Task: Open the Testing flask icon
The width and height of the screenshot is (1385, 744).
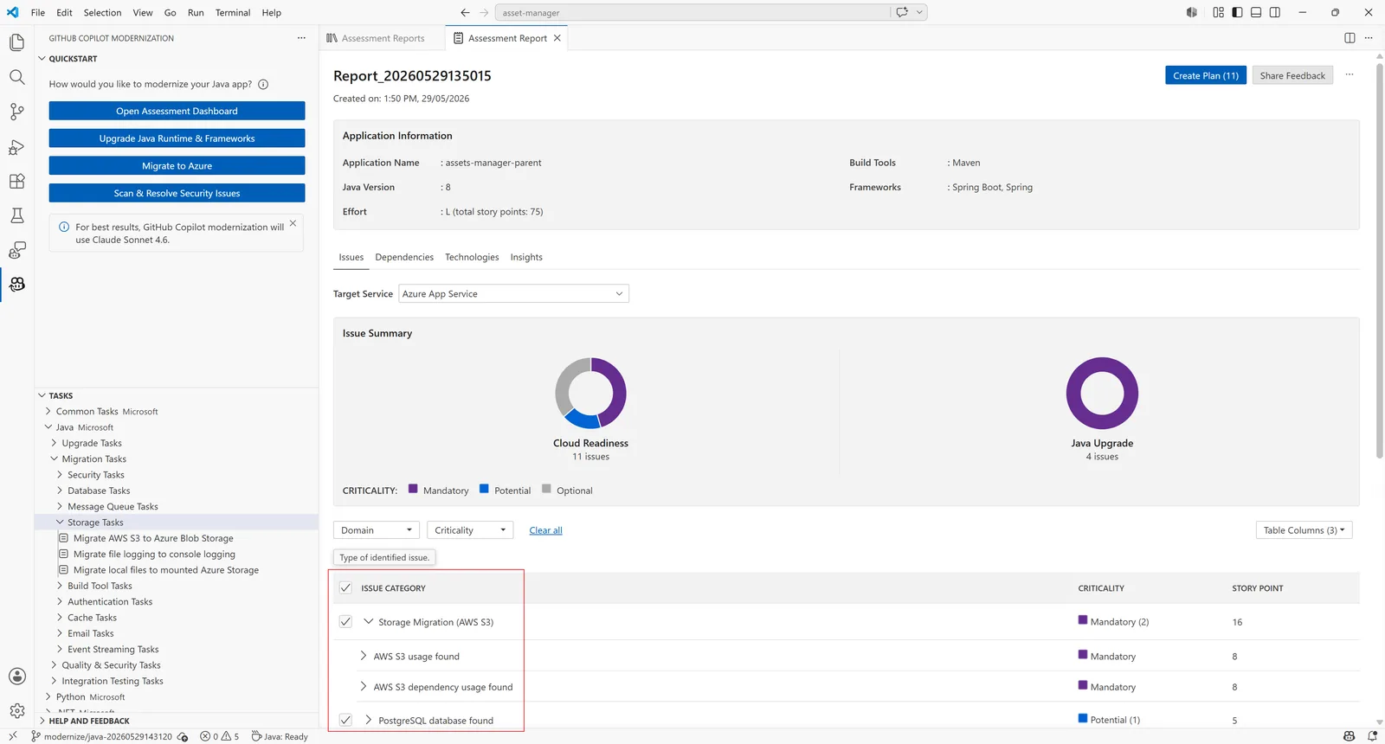Action: (16, 215)
